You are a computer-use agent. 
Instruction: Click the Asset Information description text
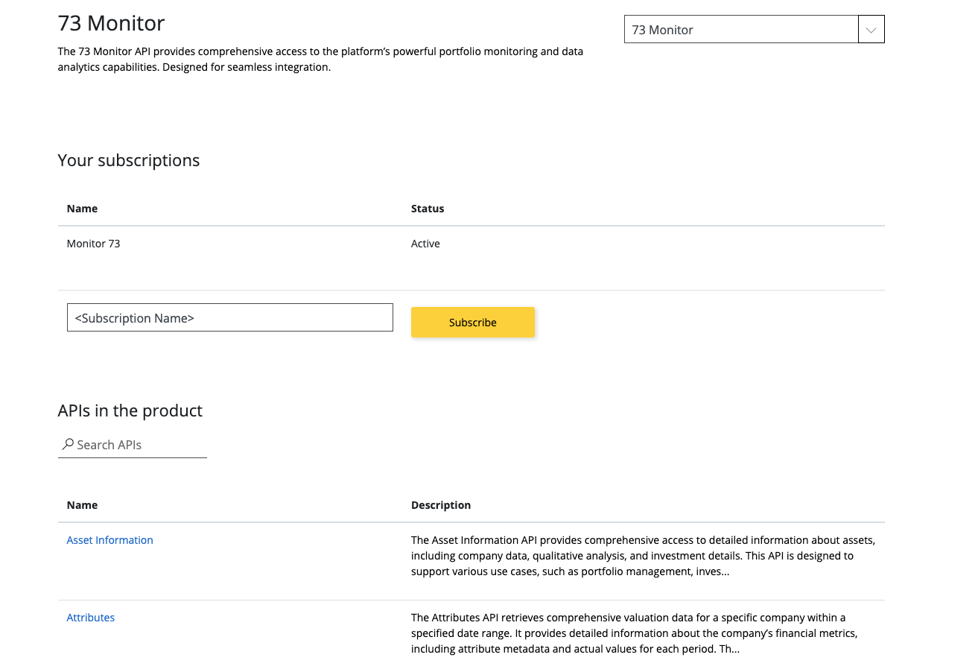point(642,555)
